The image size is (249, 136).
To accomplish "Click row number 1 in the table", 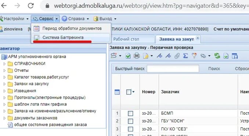I will [x=117, y=114].
